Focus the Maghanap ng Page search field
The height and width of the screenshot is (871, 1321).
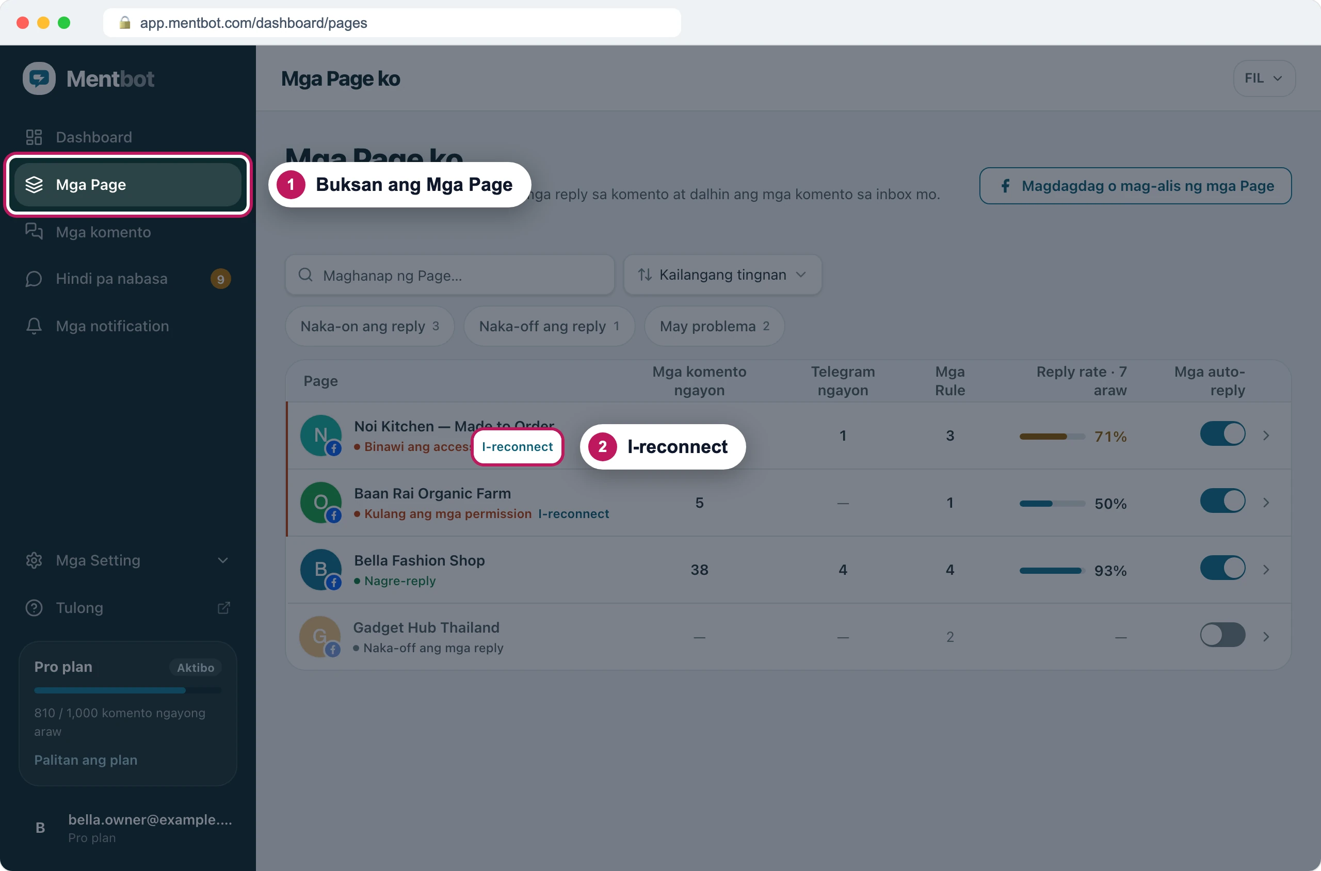(x=449, y=275)
